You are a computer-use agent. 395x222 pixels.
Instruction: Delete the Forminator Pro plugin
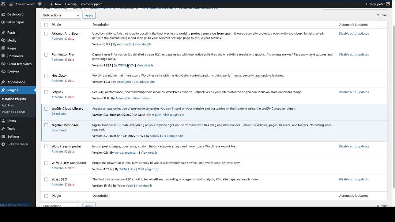[x=70, y=60]
